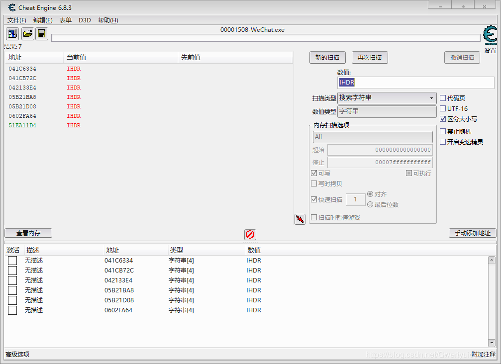Activate the entry at address 041CB72C
Image resolution: width=501 pixels, height=364 pixels.
click(x=12, y=271)
